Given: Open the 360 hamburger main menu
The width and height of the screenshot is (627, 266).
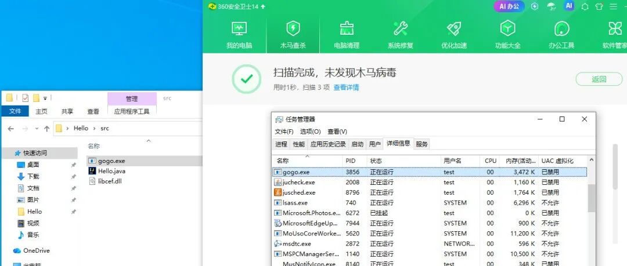Looking at the screenshot, I should tap(614, 6).
